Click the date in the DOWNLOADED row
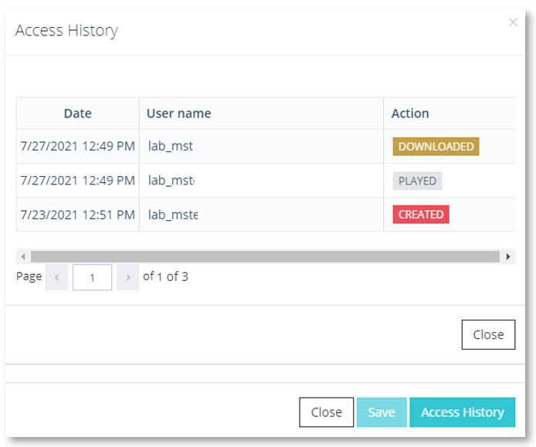 click(77, 146)
